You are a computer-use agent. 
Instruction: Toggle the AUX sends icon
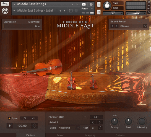coord(149,9)
